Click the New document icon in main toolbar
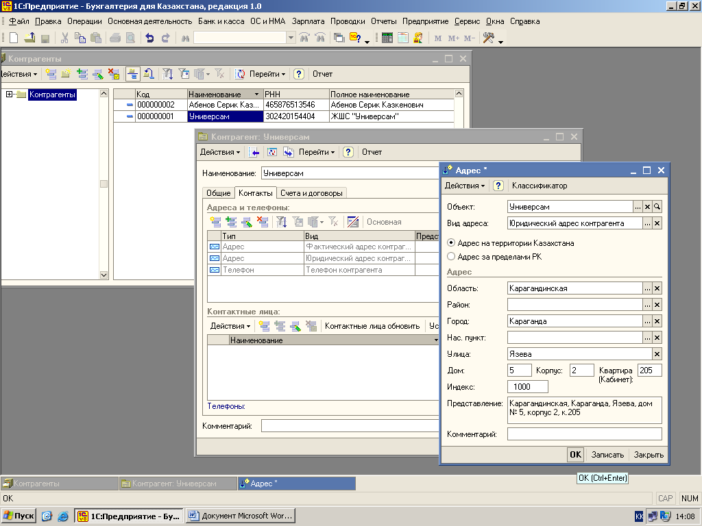 [x=14, y=38]
